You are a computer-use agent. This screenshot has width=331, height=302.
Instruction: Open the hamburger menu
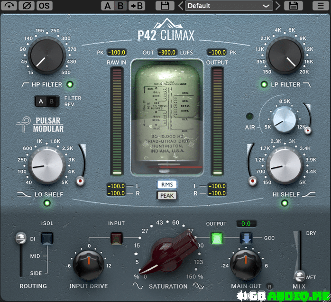point(321,6)
